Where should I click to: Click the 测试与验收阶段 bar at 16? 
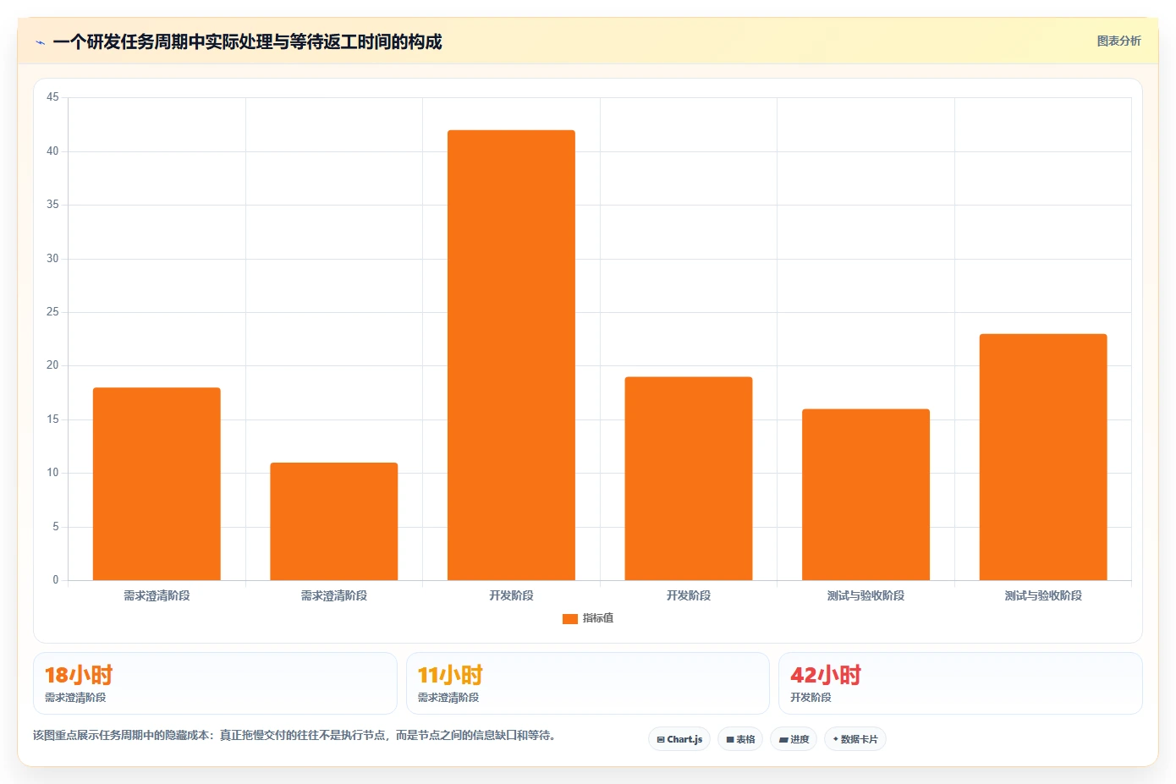(866, 495)
